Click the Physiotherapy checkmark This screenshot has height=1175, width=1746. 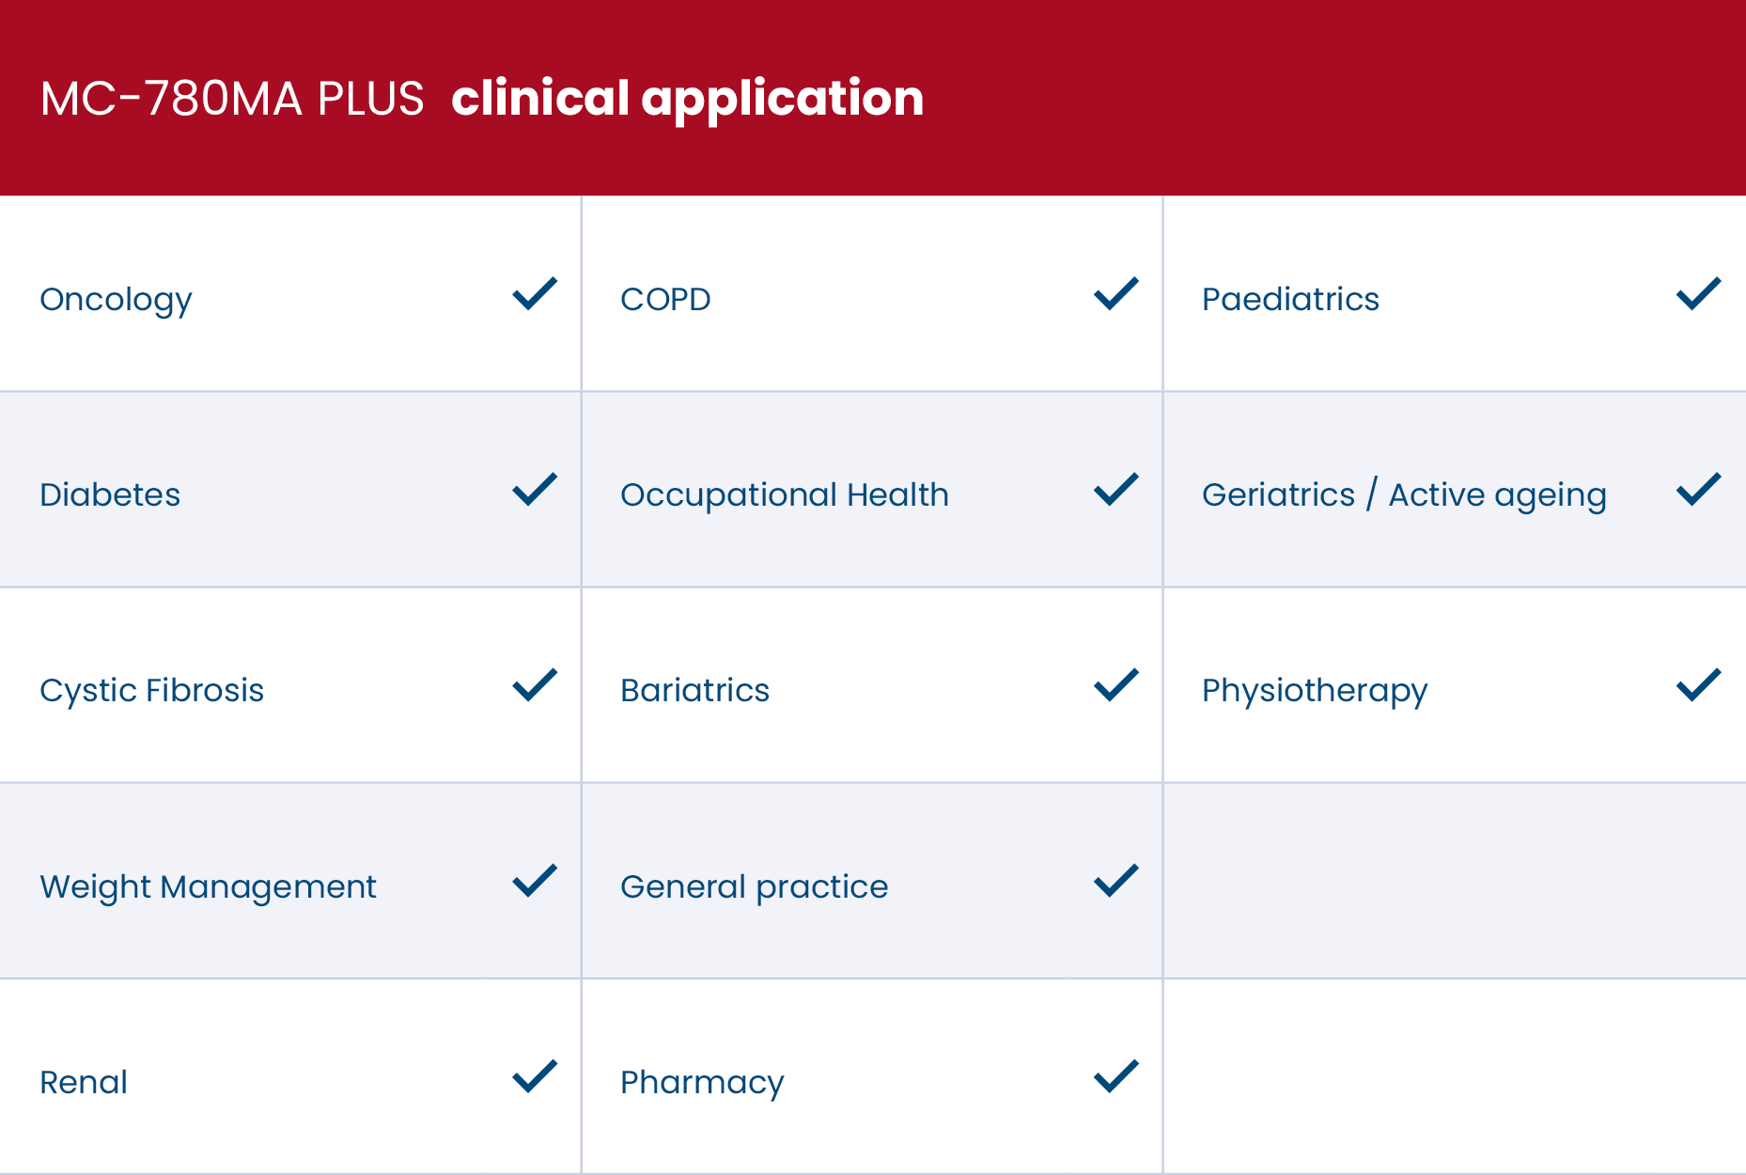pos(1699,685)
